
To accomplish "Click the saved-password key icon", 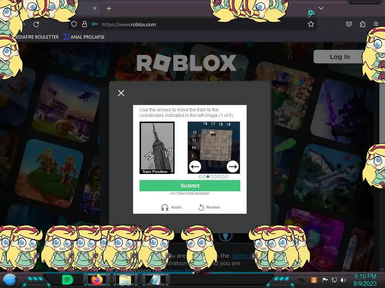I will pos(95,24).
